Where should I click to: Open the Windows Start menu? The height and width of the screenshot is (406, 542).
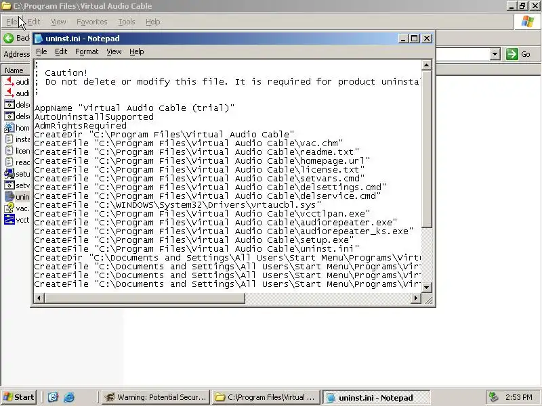click(19, 397)
